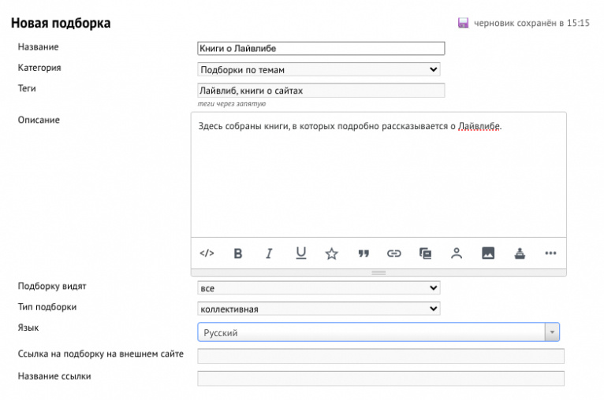Open the Тип подборки dropdown

click(319, 309)
